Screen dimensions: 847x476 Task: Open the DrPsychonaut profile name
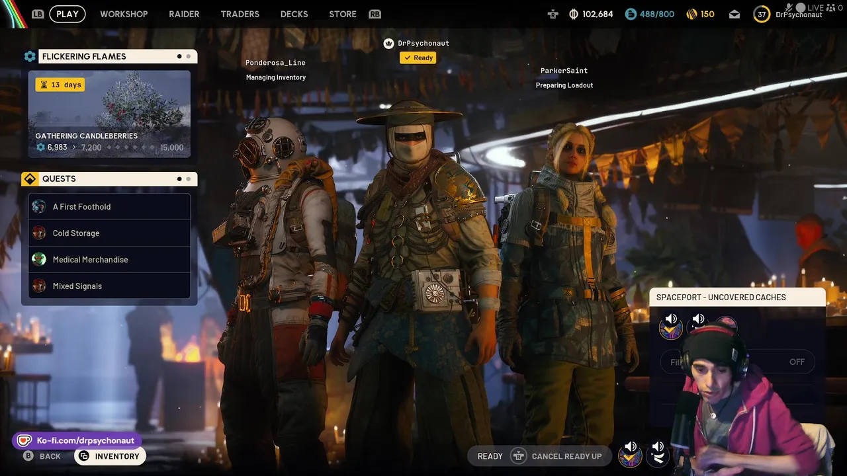799,15
